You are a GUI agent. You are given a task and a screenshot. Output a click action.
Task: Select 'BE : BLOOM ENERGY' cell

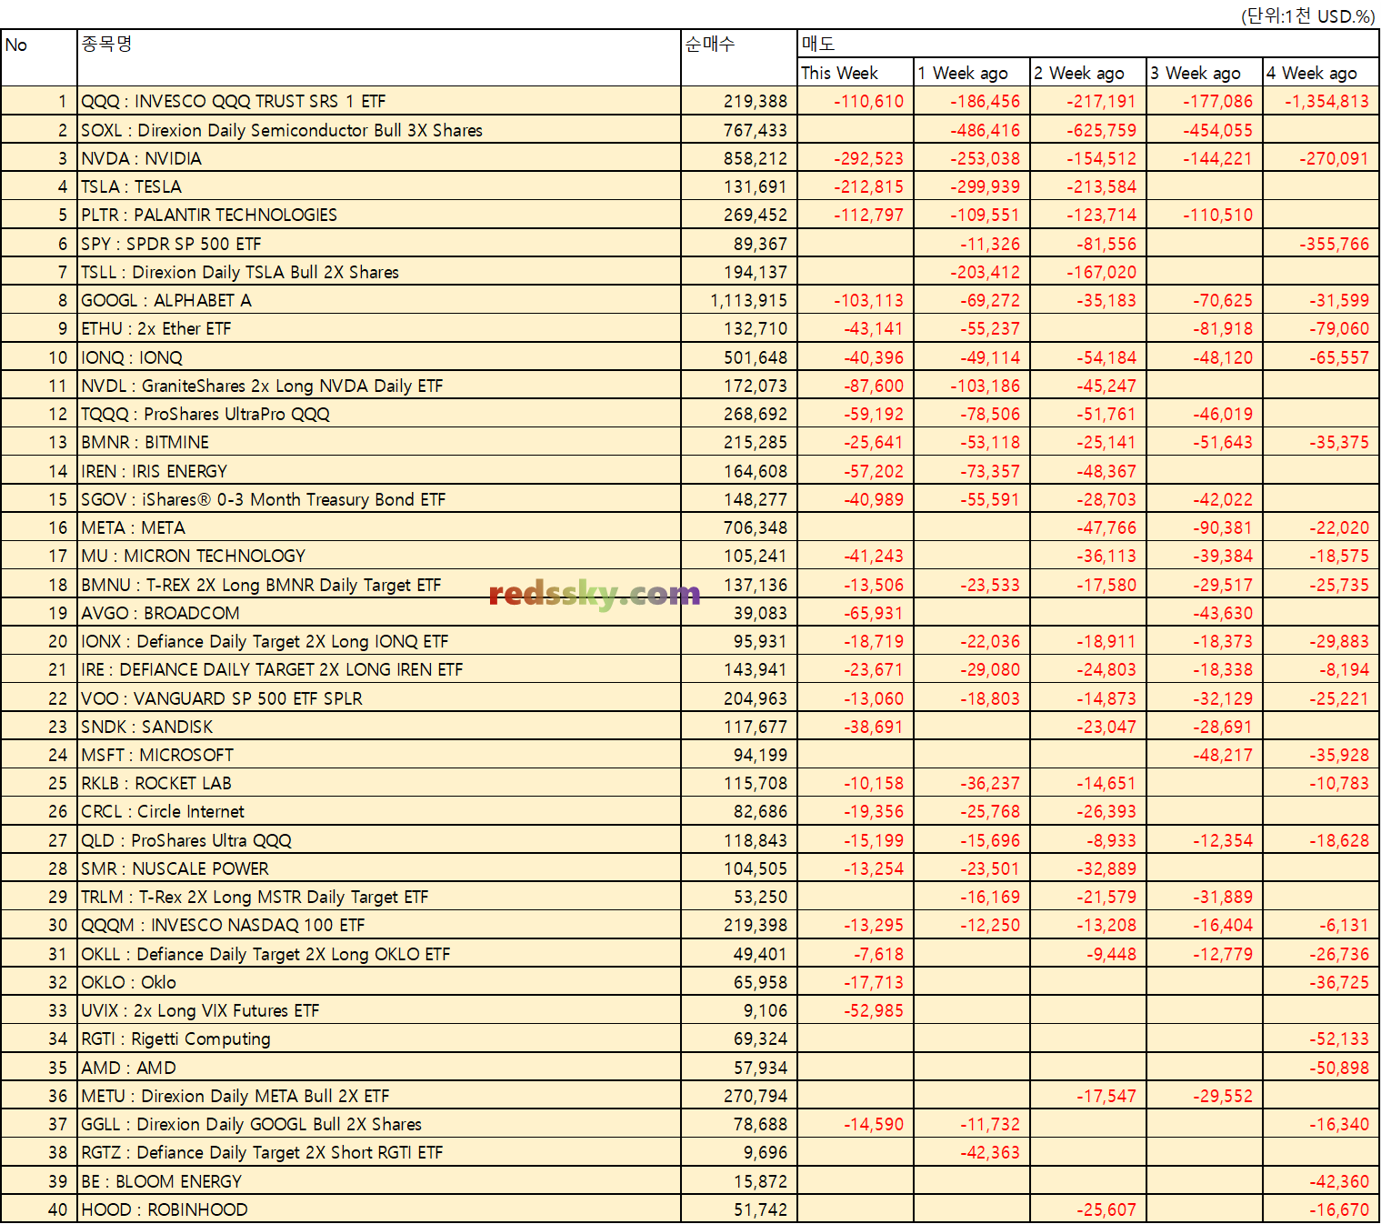(379, 1181)
